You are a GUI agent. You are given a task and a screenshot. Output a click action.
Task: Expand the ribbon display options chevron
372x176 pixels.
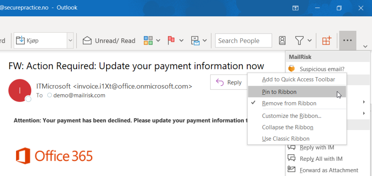click(x=365, y=46)
